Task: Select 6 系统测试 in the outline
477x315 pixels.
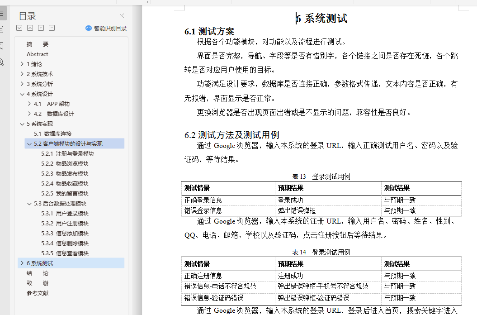Action: 39,263
